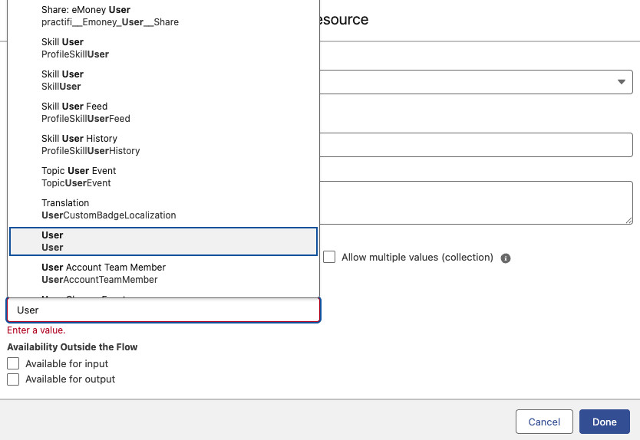Grab the description textarea resize handle
The image size is (640, 440).
(628, 220)
